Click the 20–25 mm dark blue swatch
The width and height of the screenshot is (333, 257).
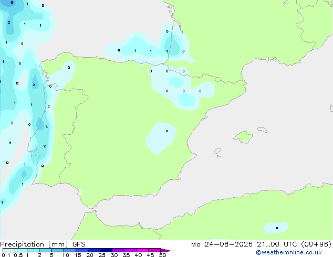tap(93, 250)
